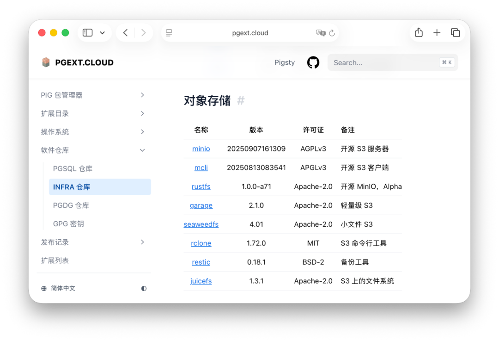Click the ⌘K shortcut badge
The width and height of the screenshot is (499, 341).
click(x=447, y=62)
